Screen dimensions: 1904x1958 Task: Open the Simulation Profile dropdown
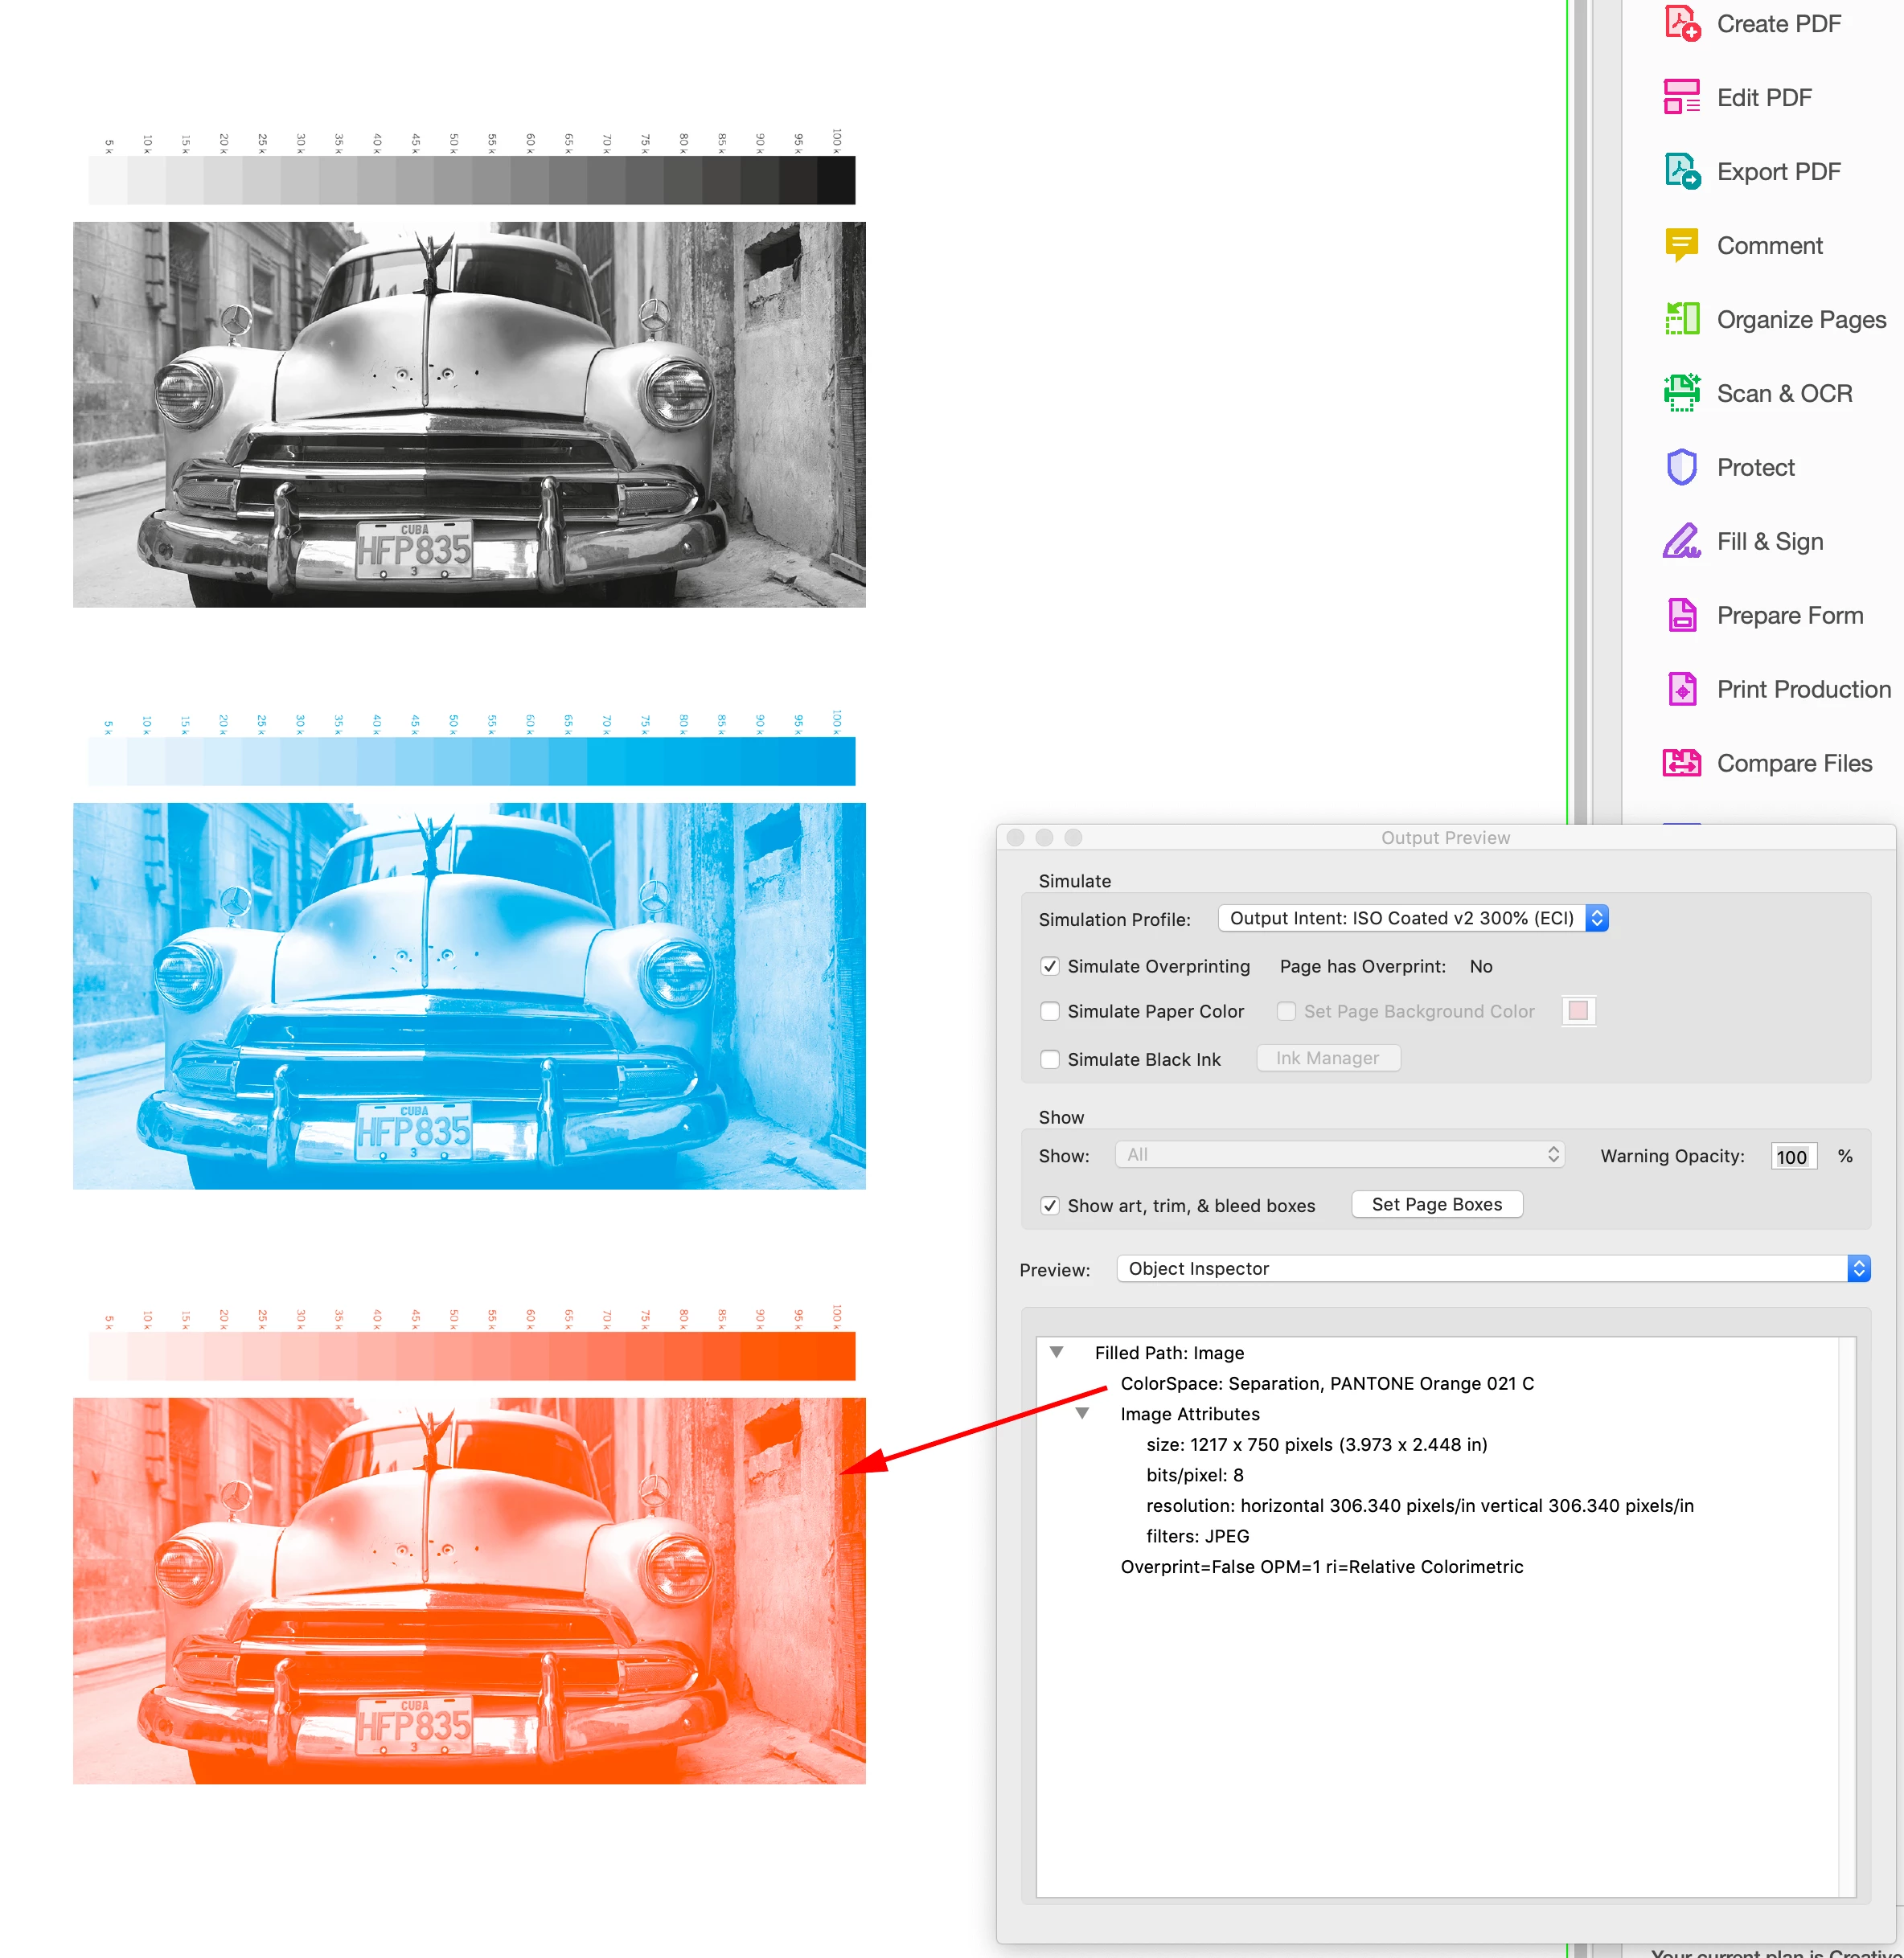(1412, 918)
